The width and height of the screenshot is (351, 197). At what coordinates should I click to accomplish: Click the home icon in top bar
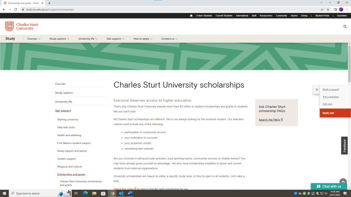pyautogui.click(x=191, y=16)
